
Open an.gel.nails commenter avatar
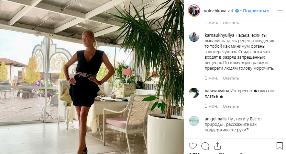coord(194,121)
